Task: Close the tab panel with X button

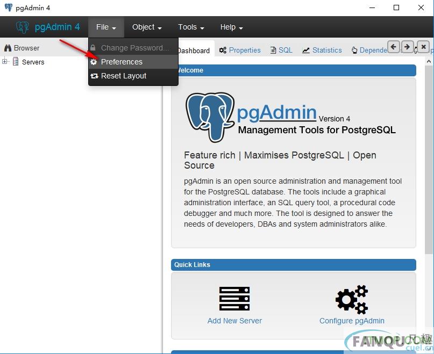Action: coord(423,47)
